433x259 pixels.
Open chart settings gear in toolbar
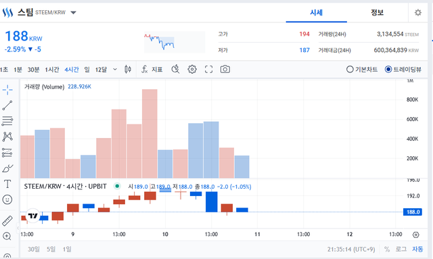click(x=192, y=69)
